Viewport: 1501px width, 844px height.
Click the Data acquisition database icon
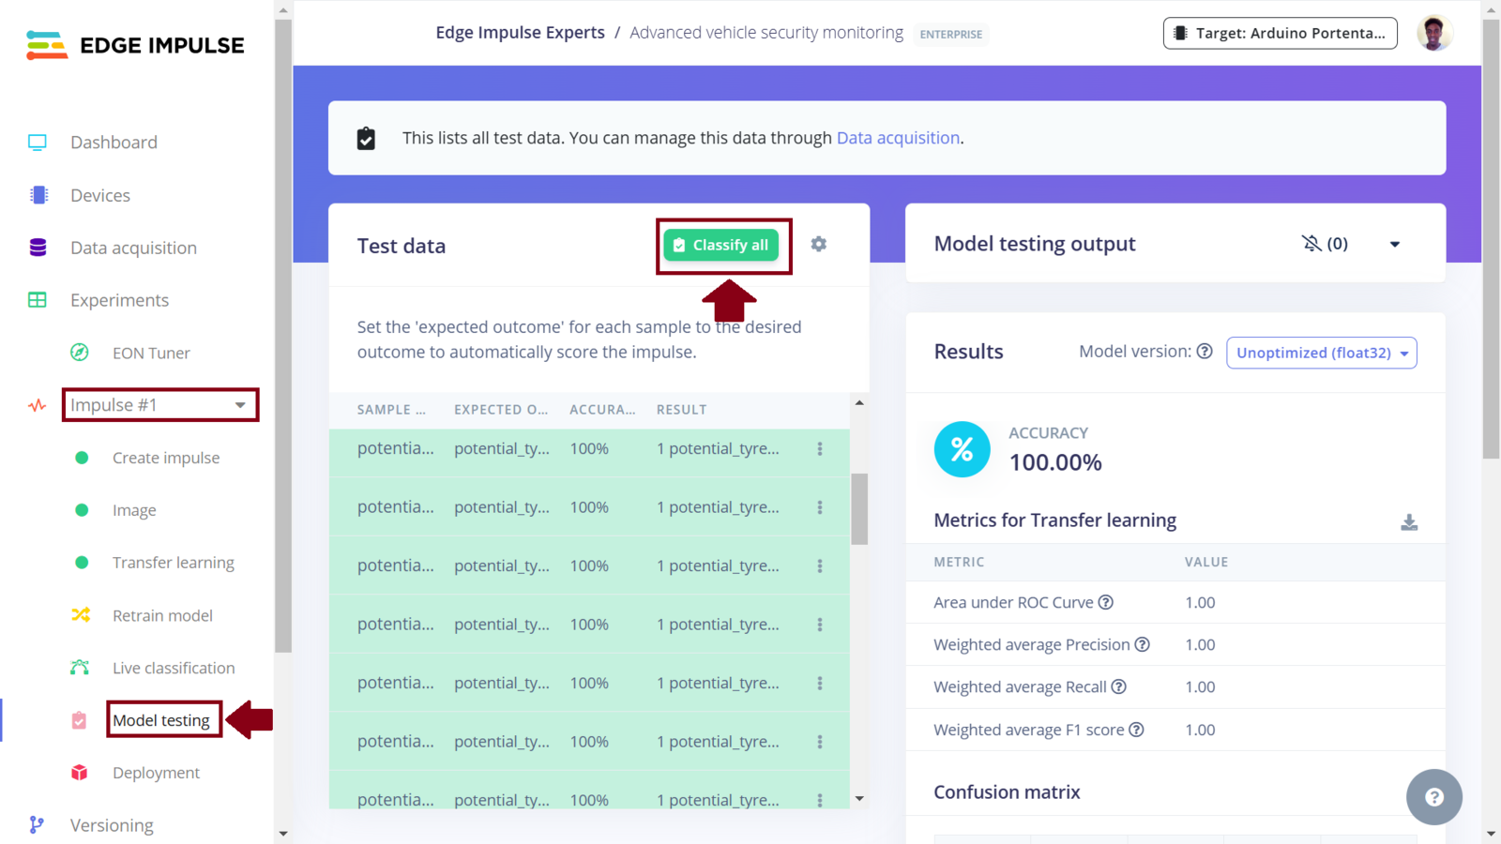pyautogui.click(x=38, y=248)
